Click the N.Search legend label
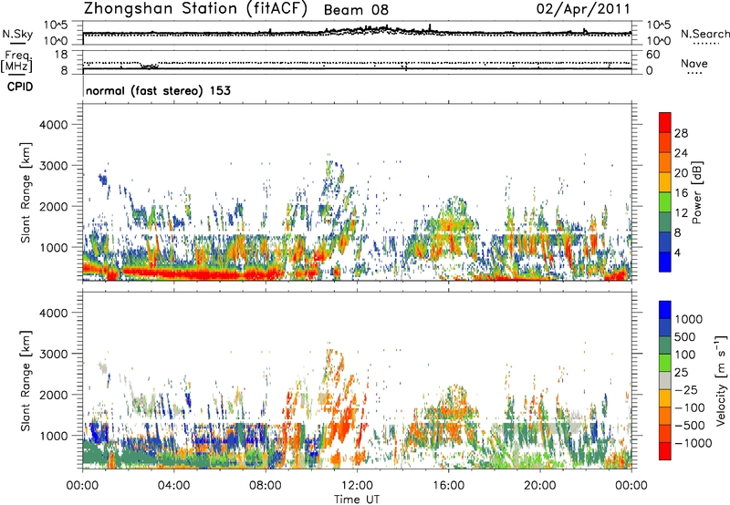This screenshot has width=730, height=505. click(x=704, y=34)
